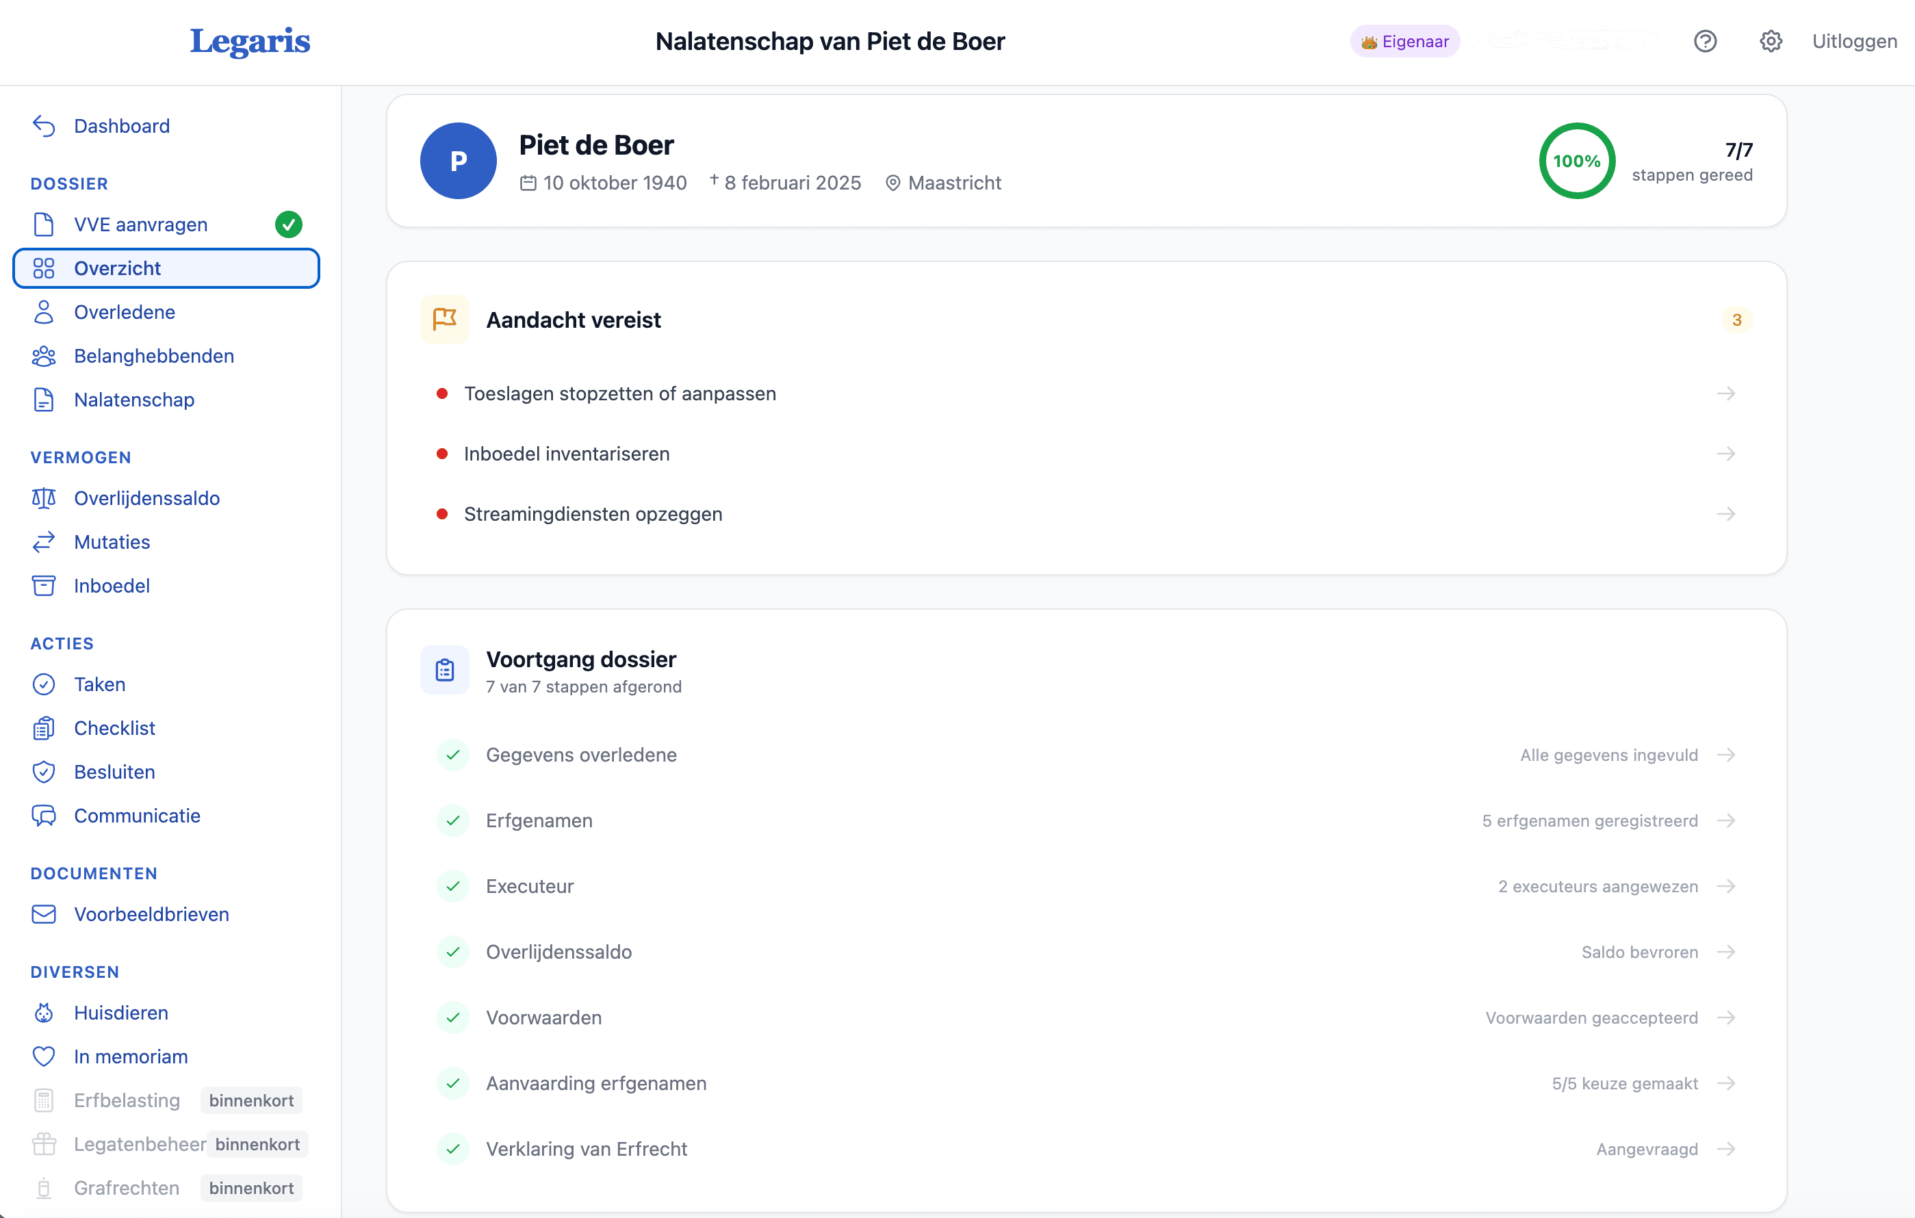The height and width of the screenshot is (1218, 1915).
Task: Click the 100% progress circle
Action: (1576, 161)
